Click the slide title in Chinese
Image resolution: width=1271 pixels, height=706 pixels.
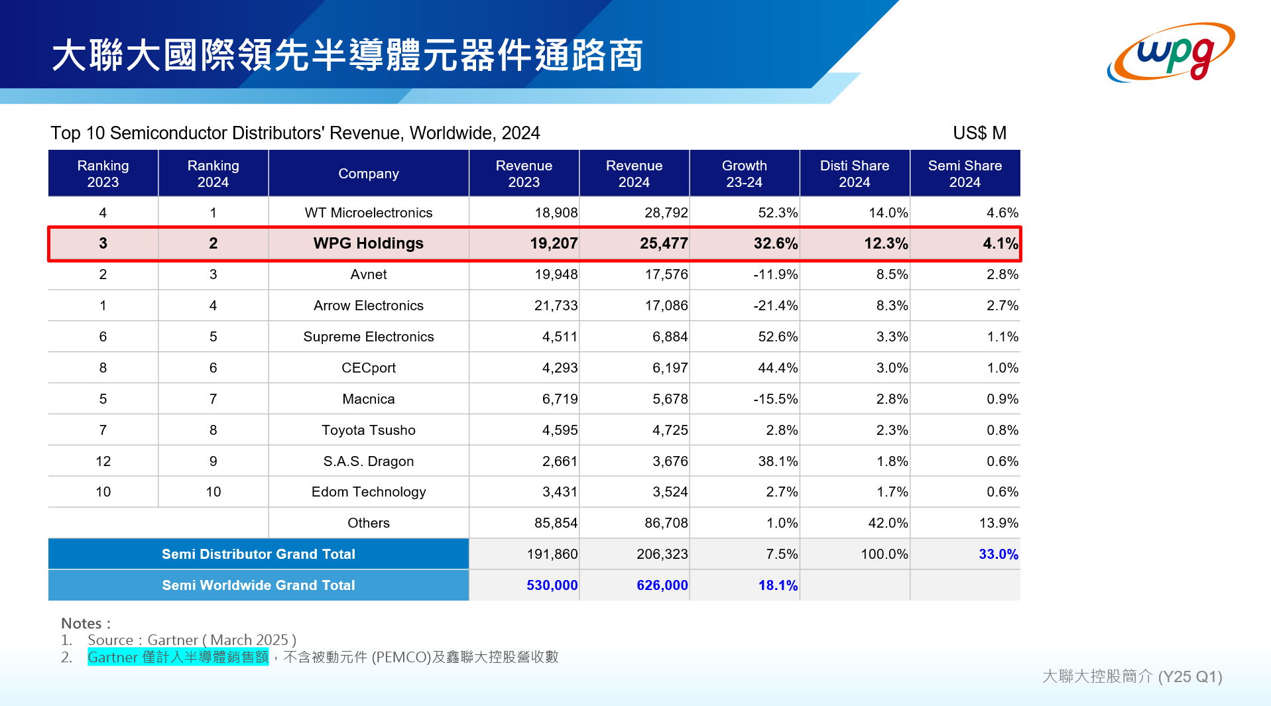point(347,54)
